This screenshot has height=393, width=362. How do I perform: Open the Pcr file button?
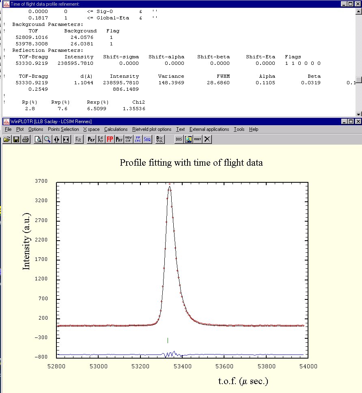coord(91,139)
